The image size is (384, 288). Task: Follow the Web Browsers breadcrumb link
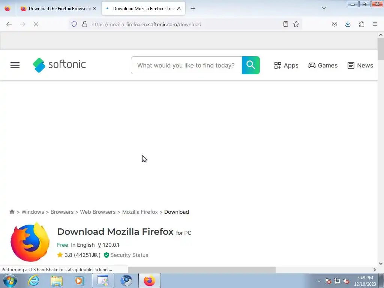click(98, 212)
